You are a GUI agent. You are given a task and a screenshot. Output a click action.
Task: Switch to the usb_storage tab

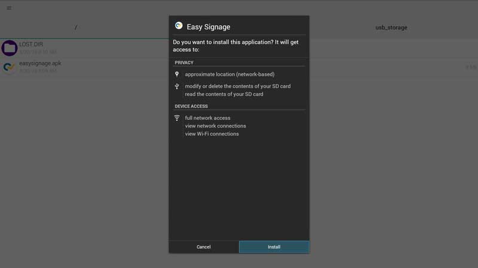391,27
